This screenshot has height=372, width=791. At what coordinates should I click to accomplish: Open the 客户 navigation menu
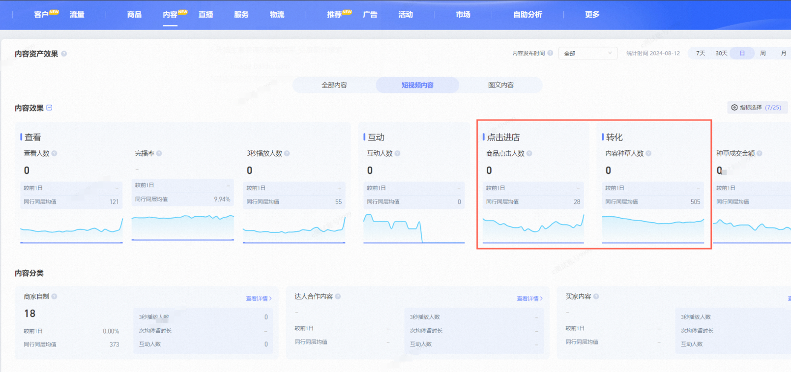(41, 15)
